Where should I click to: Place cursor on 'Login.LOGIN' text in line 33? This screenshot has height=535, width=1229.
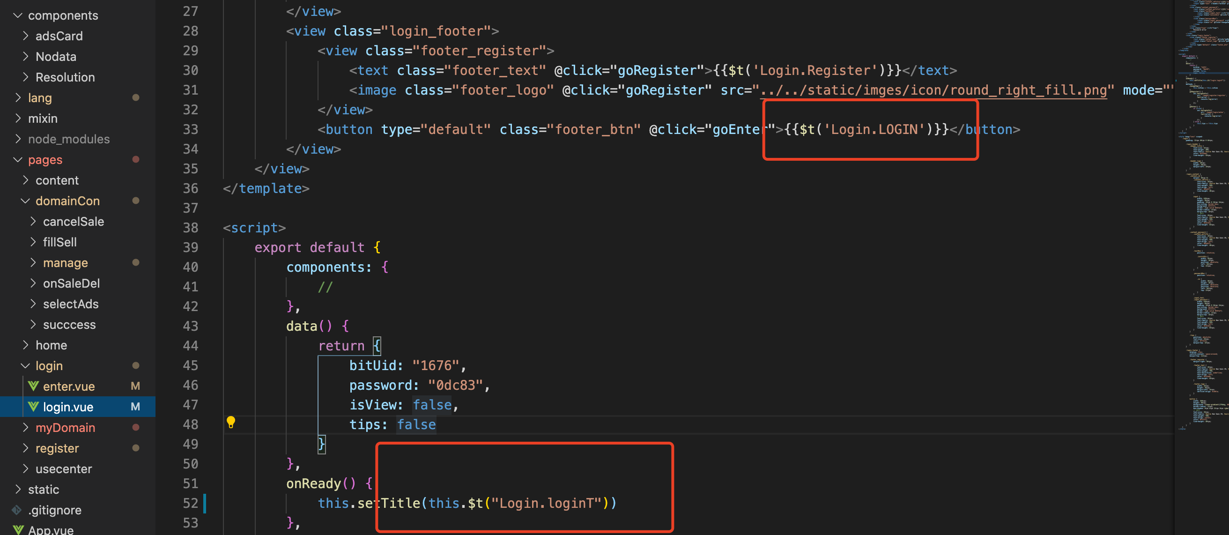(x=874, y=129)
